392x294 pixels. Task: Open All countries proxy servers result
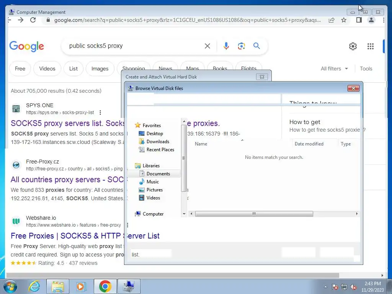pos(67,180)
